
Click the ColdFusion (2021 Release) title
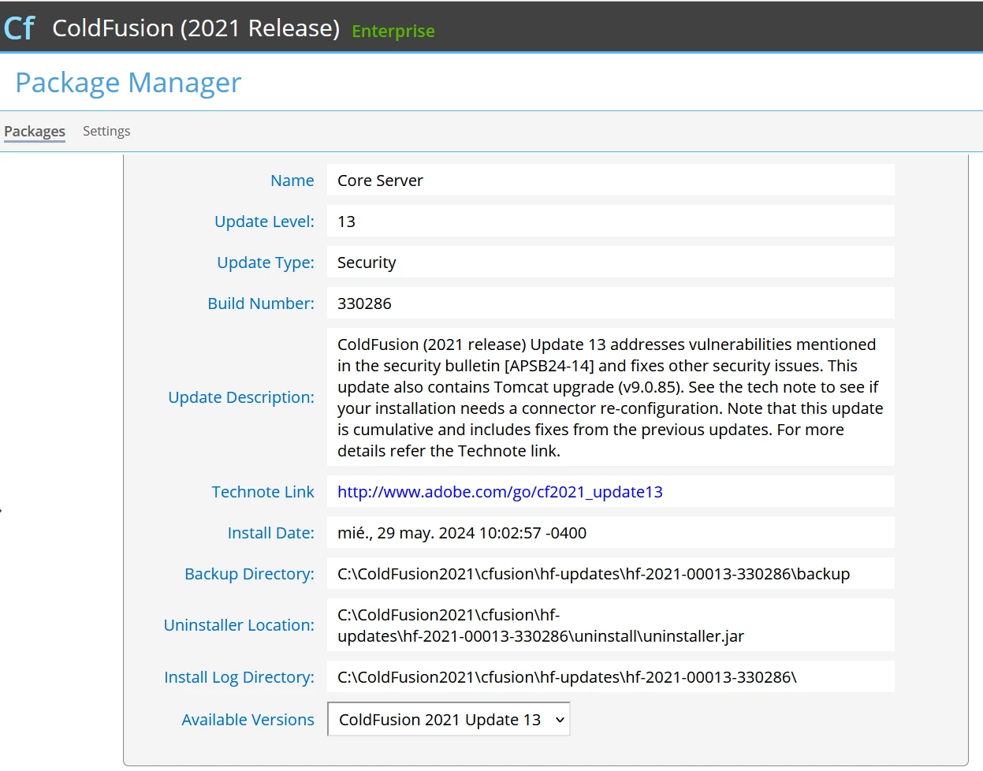tap(196, 28)
